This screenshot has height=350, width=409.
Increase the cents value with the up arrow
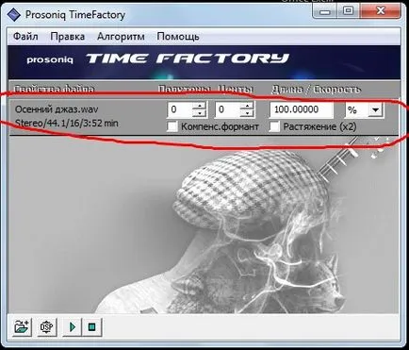[247, 106]
